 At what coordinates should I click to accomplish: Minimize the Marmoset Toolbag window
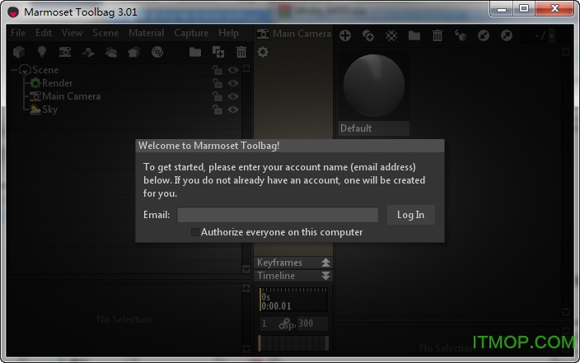pos(502,8)
